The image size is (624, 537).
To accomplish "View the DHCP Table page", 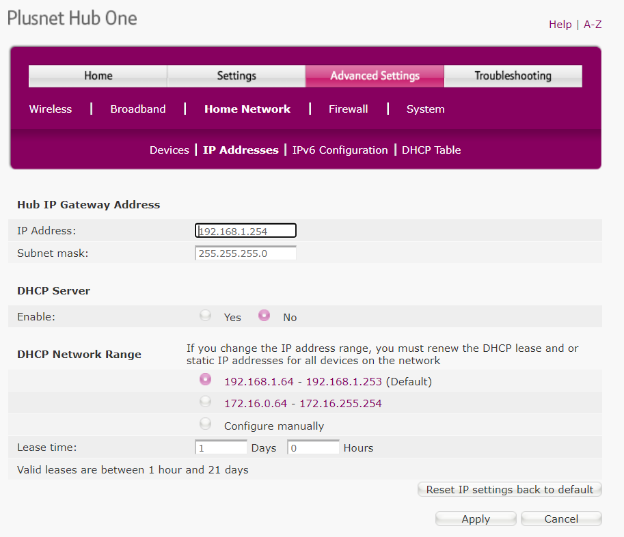I will 431,150.
